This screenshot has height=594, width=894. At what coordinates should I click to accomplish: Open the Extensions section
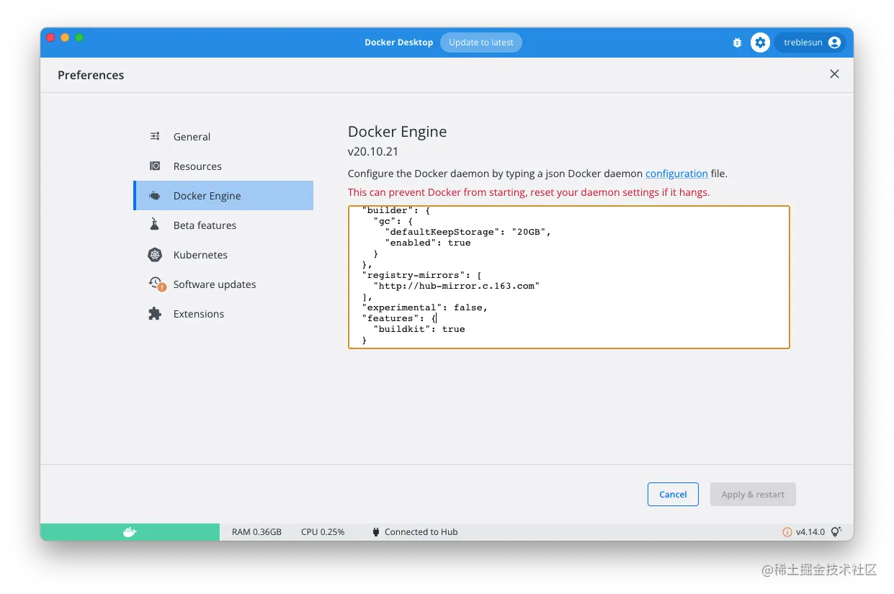click(x=223, y=313)
